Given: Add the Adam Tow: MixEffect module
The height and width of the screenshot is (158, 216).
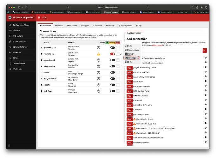Looking at the screenshot, I should pyautogui.click(x=130, y=72).
